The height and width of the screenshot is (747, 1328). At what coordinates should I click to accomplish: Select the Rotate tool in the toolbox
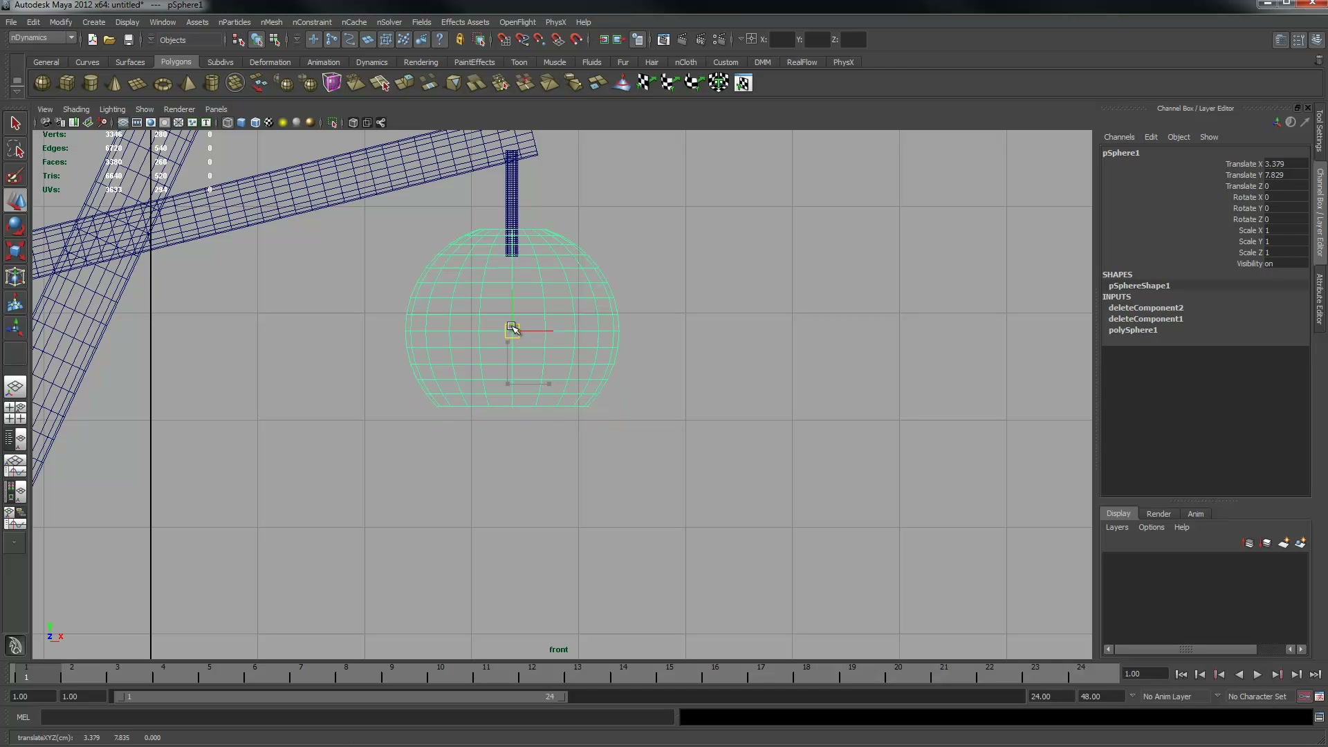(x=15, y=225)
